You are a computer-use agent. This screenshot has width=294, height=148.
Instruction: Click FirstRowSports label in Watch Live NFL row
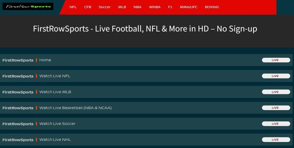18,76
